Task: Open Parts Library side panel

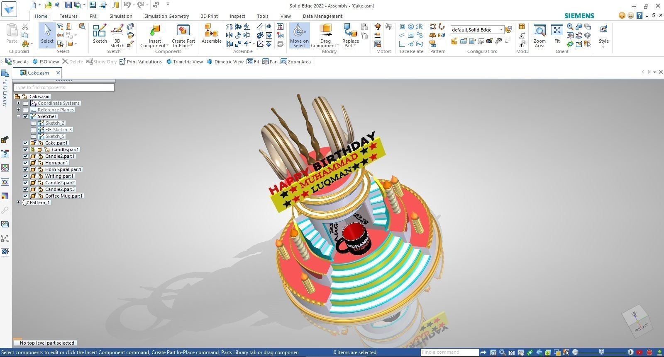Action: coord(5,89)
